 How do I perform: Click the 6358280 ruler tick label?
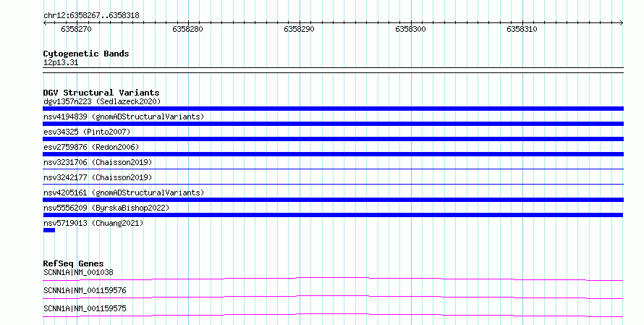pyautogui.click(x=187, y=29)
